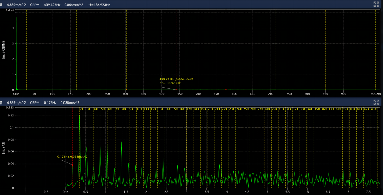
Task: Click the red cursor point at 439.727Hz
Action: (x=176, y=90)
